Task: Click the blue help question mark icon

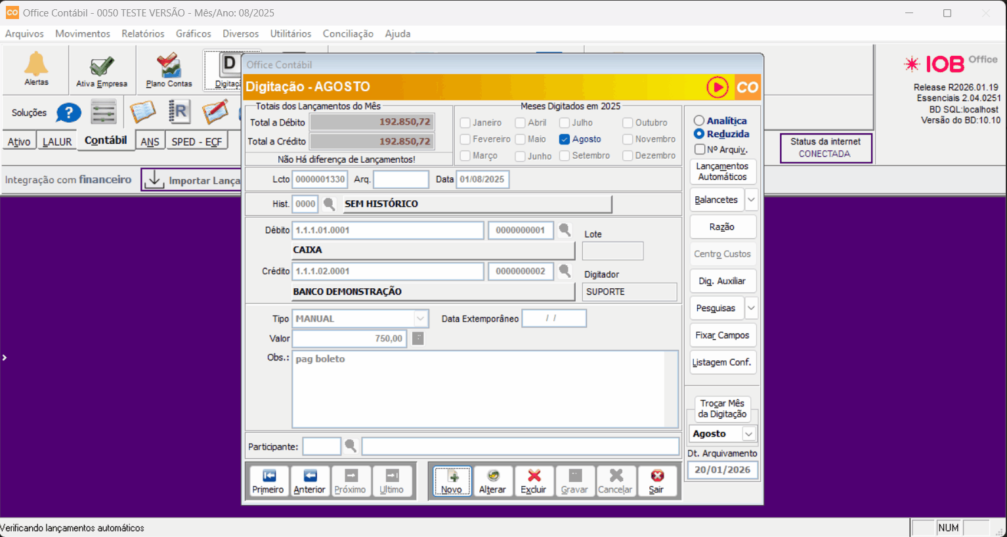Action: pos(68,113)
